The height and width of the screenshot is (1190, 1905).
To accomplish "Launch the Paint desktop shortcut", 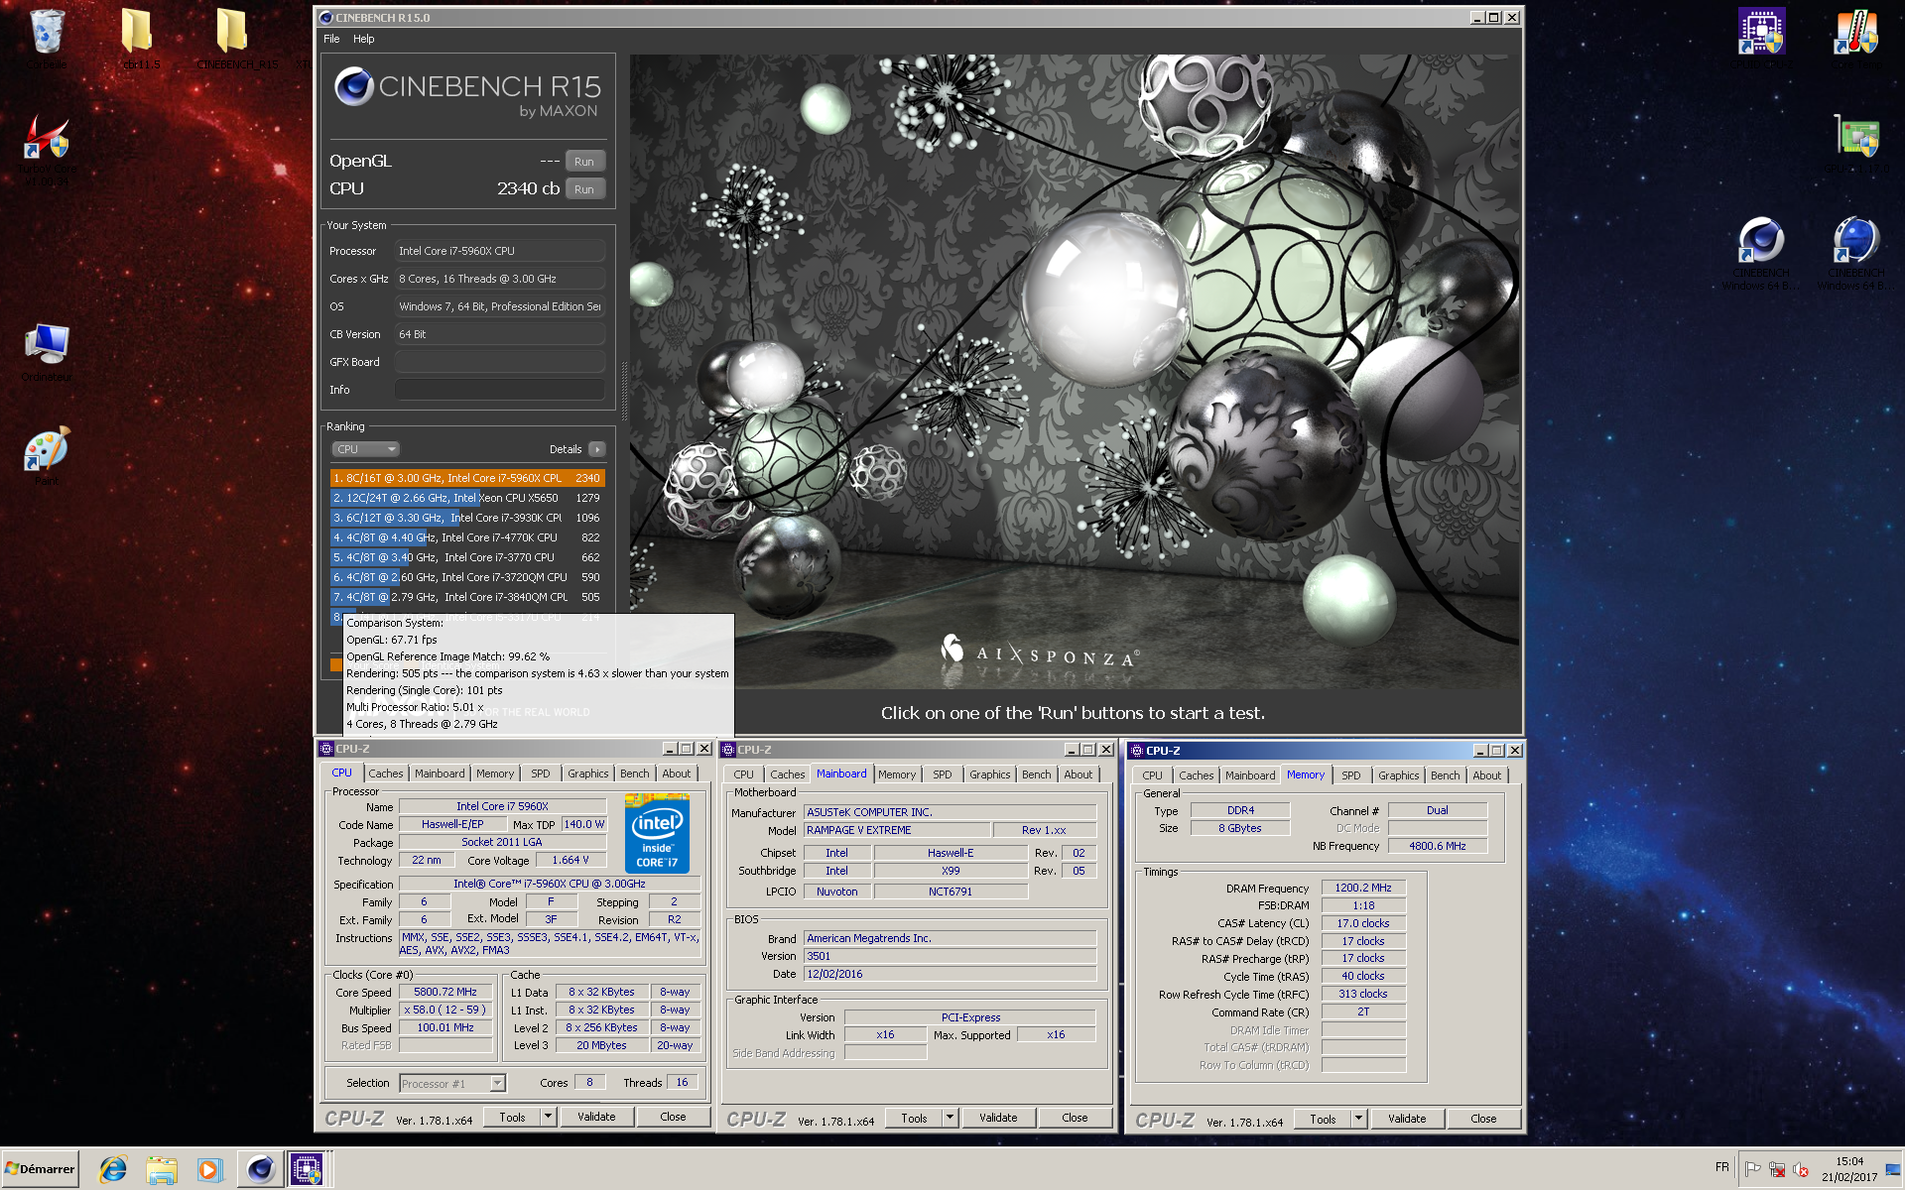I will [46, 456].
